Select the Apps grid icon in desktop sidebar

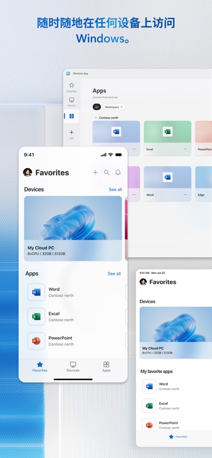(71, 116)
